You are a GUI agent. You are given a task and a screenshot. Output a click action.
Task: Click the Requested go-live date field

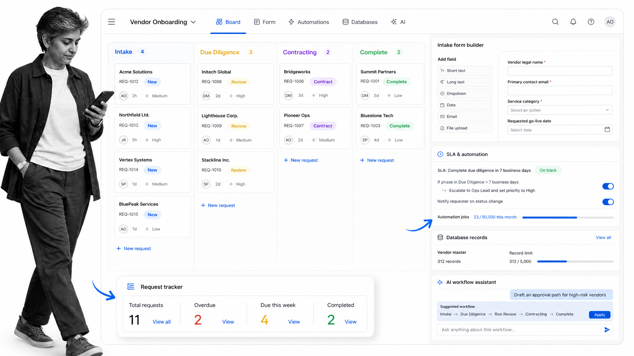pyautogui.click(x=560, y=129)
